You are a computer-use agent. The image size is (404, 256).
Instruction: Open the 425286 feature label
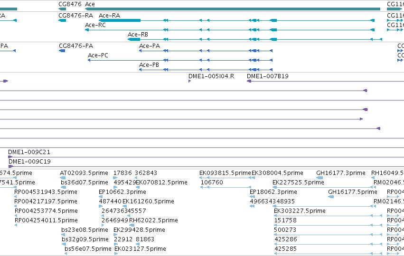[x=286, y=239]
